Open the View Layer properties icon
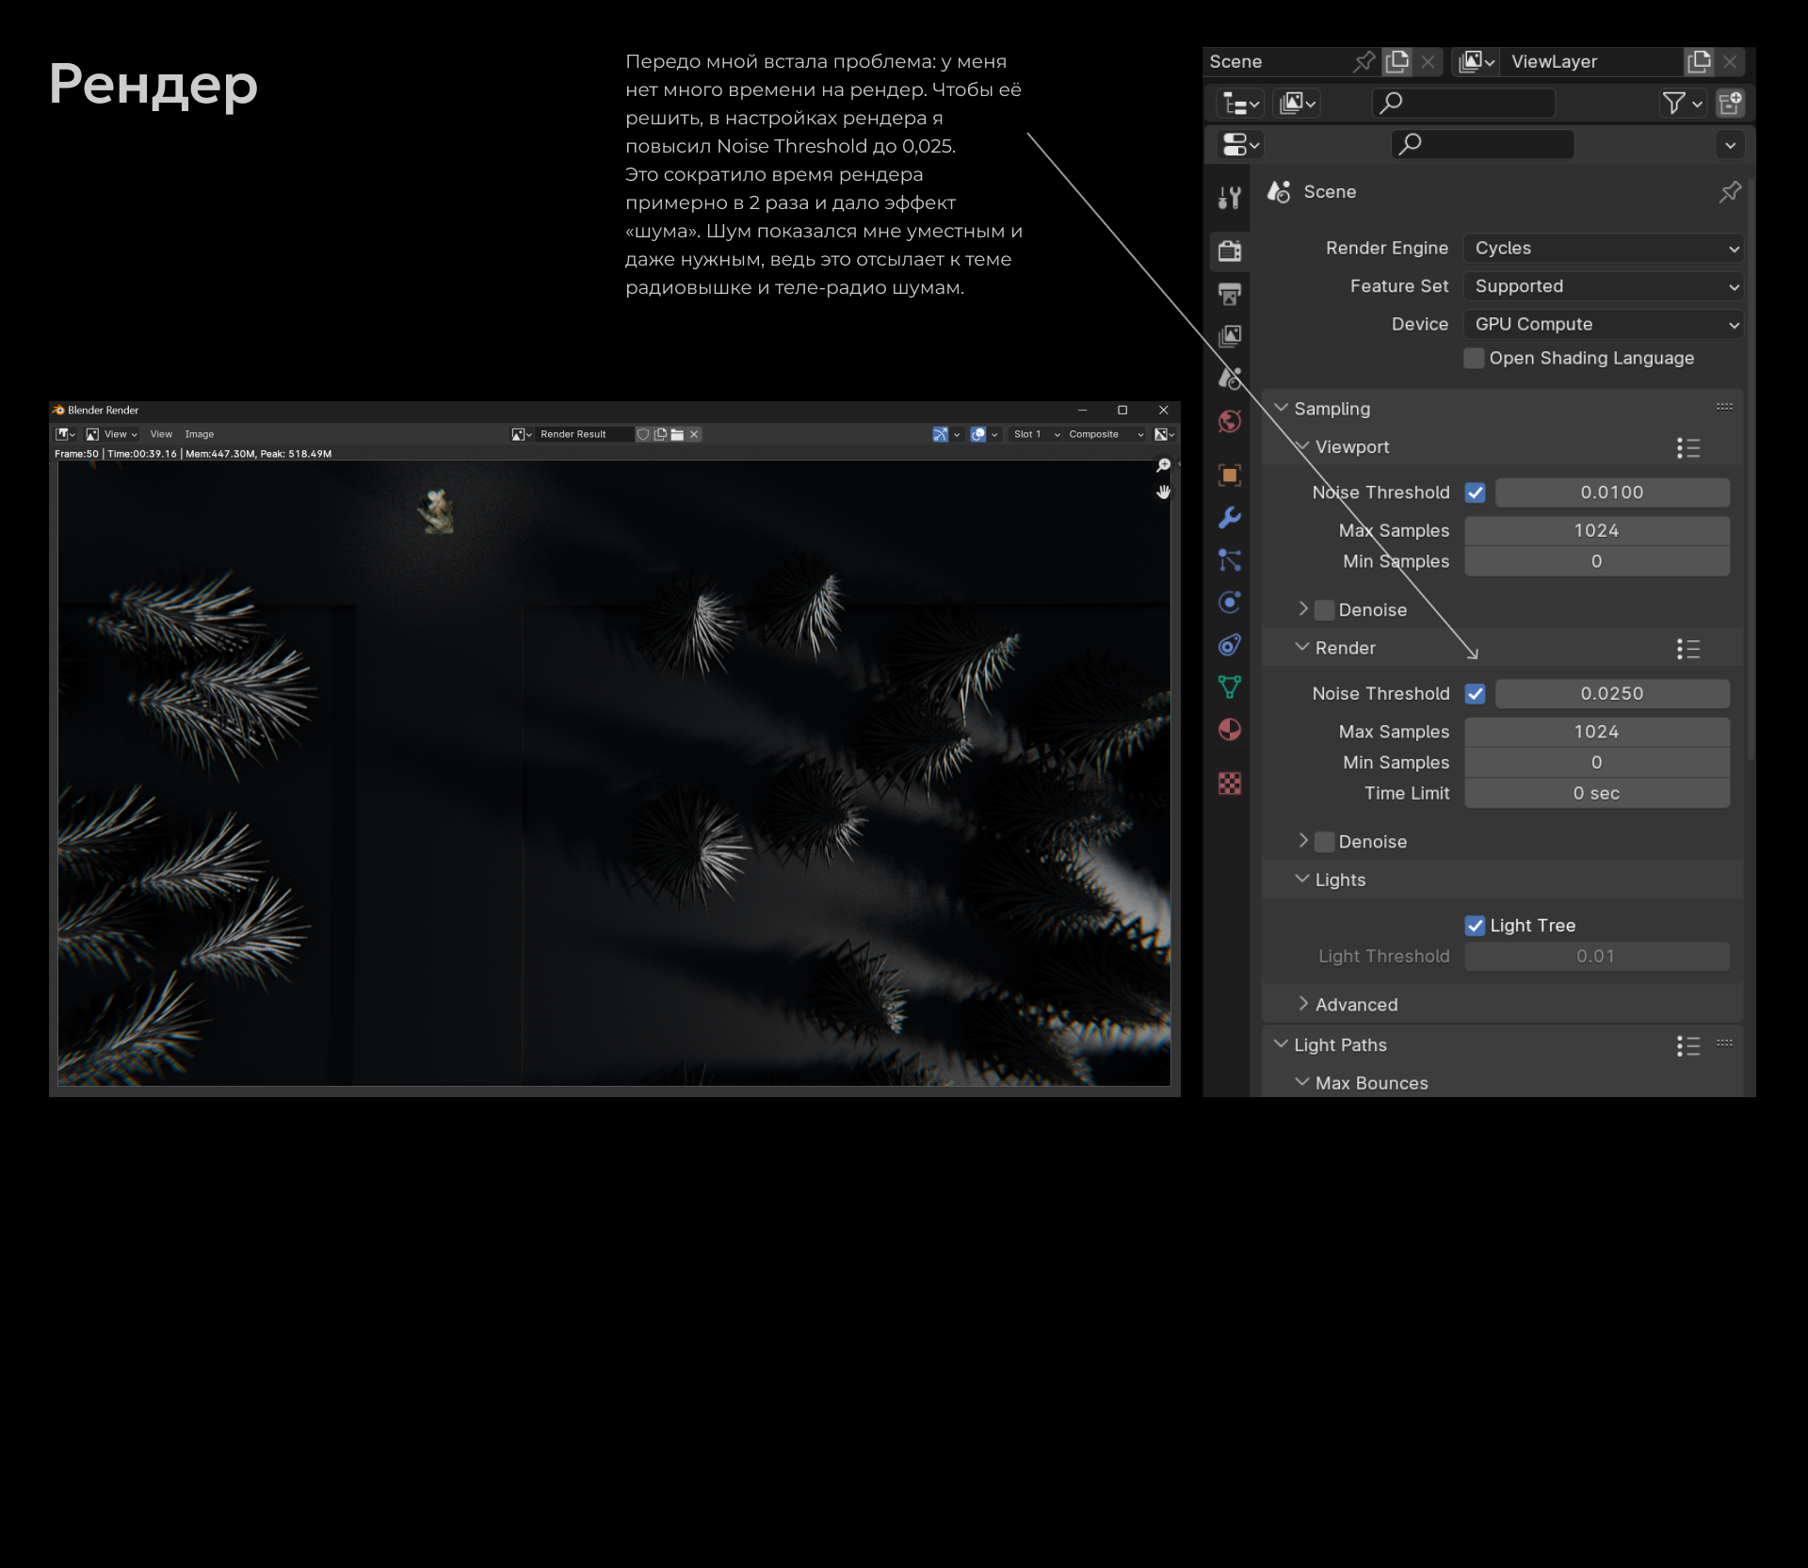Viewport: 1808px width, 1568px height. coord(1230,336)
